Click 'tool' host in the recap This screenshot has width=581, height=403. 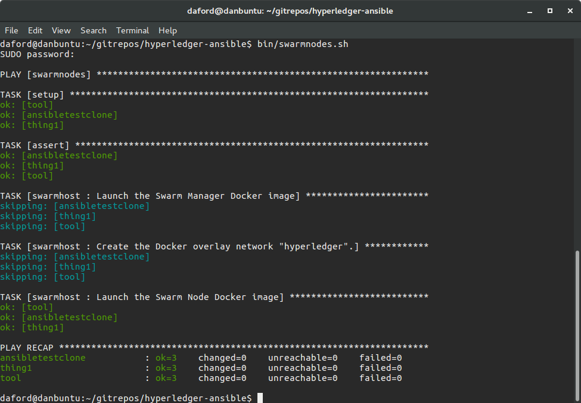10,378
